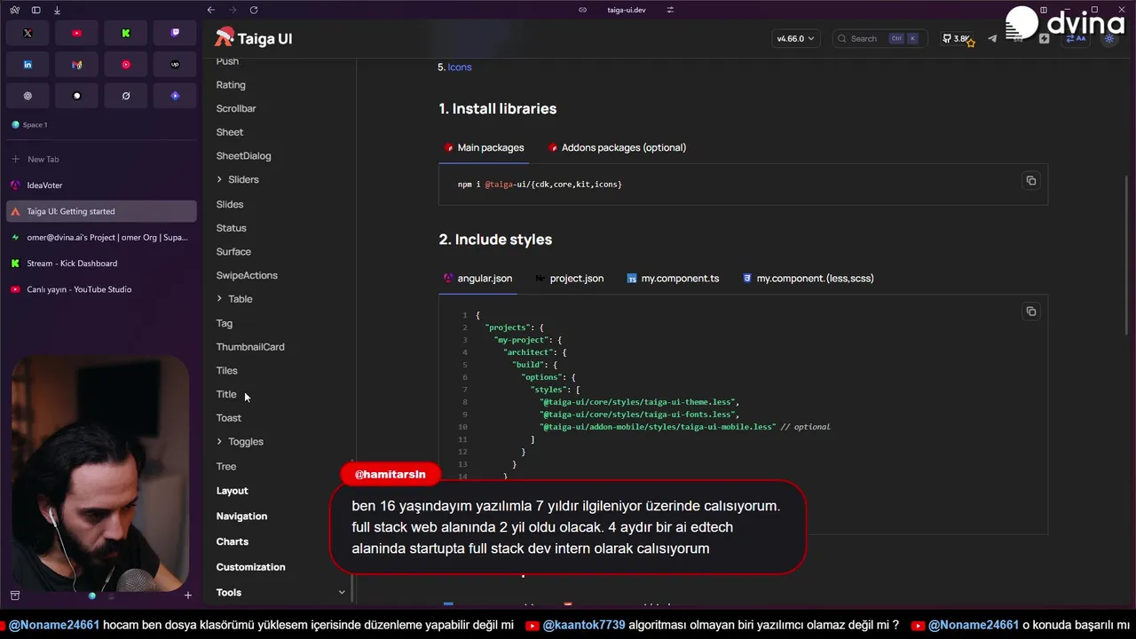Click the taiga-ui.dev address bar
Screen dimensions: 1136x639
point(627,10)
